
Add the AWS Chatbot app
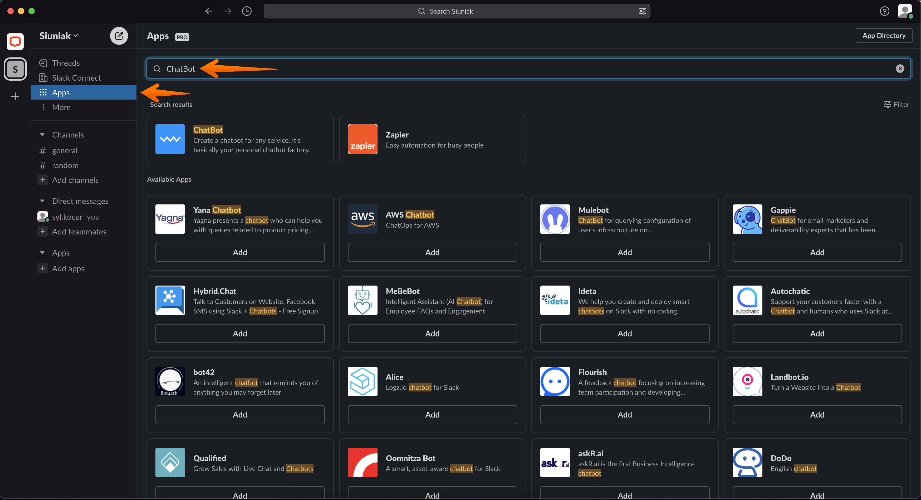point(432,252)
